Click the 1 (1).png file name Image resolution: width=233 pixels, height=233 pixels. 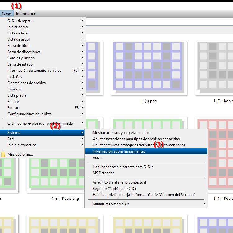tap(149, 101)
